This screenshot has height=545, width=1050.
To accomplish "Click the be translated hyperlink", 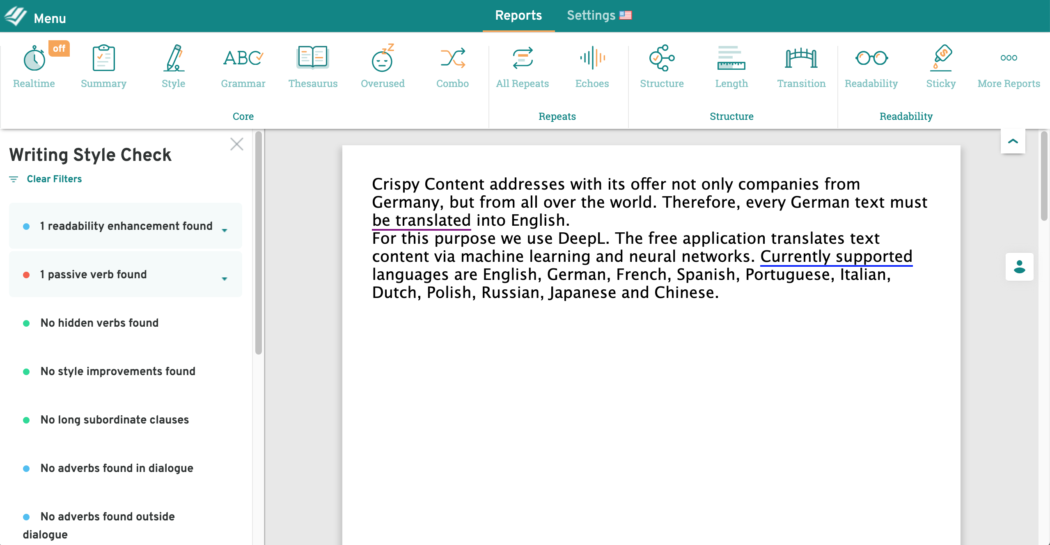I will pos(420,220).
